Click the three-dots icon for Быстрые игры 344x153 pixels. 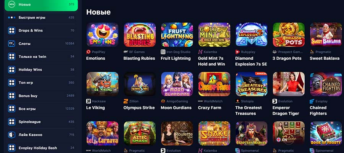pos(11,17)
